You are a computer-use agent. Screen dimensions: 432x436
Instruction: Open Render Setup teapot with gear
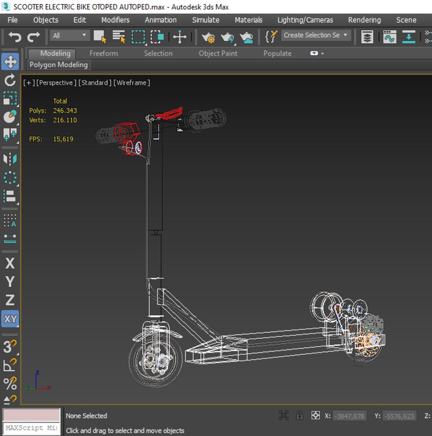(x=209, y=37)
